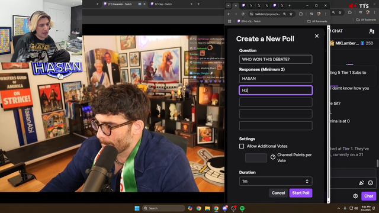The image size is (379, 213).
Task: Open All Bookmarks folder in popout window
Action: pos(317,21)
